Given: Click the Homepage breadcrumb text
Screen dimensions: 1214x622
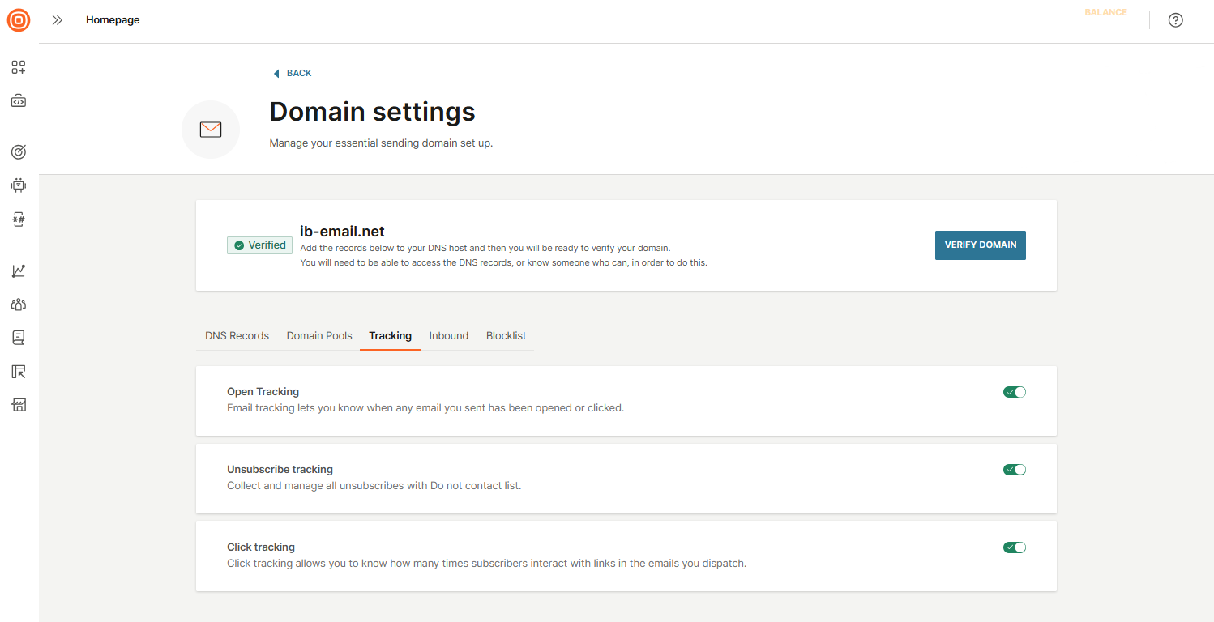Looking at the screenshot, I should pos(113,20).
